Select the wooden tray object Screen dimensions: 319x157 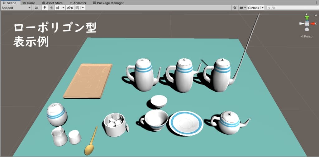[88, 81]
